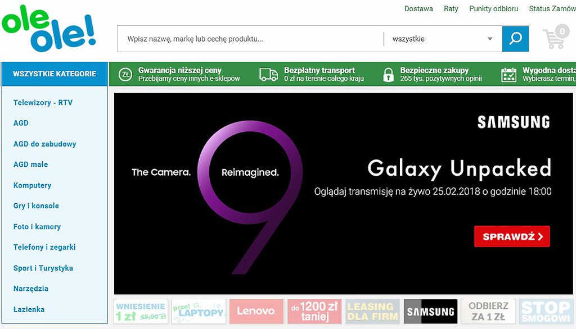This screenshot has height=329, width=576.
Task: Open the shopping cart icon
Action: click(x=555, y=38)
